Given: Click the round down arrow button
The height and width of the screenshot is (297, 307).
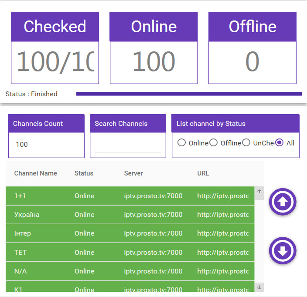Looking at the screenshot, I should [x=283, y=250].
